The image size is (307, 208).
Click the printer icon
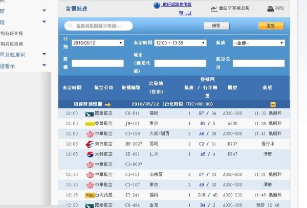[270, 9]
